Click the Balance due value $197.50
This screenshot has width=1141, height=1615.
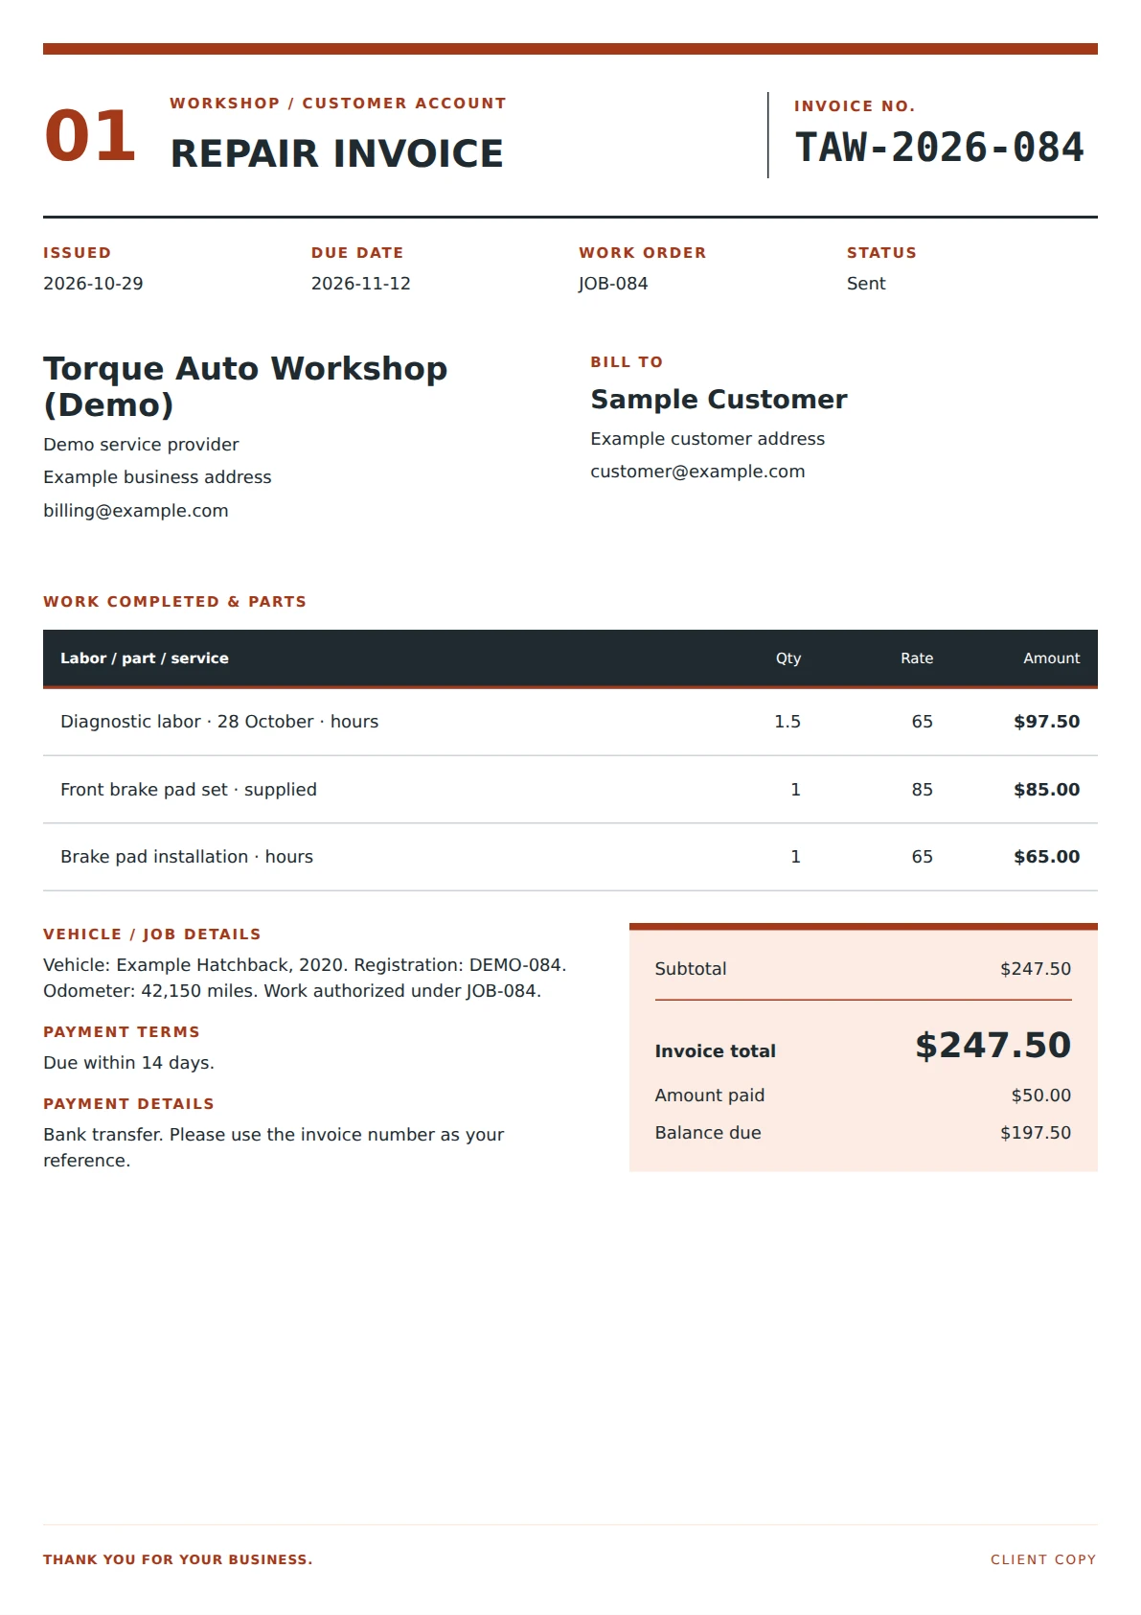(1036, 1133)
